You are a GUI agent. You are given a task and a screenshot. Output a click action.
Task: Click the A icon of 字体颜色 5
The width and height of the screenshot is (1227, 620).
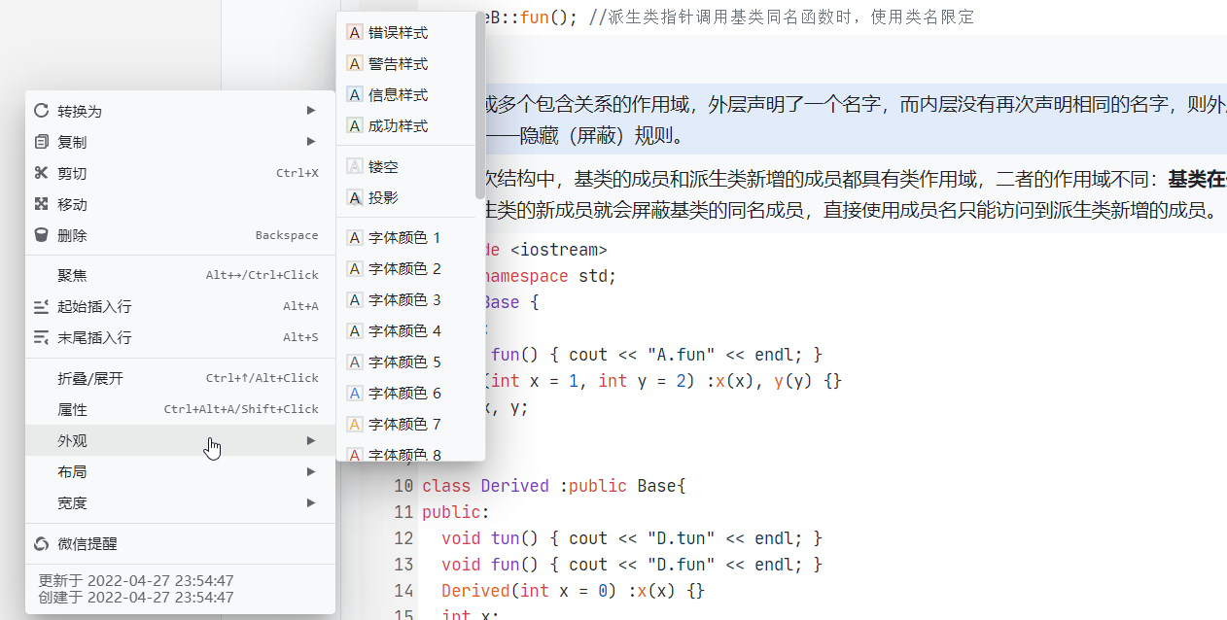[x=355, y=362]
